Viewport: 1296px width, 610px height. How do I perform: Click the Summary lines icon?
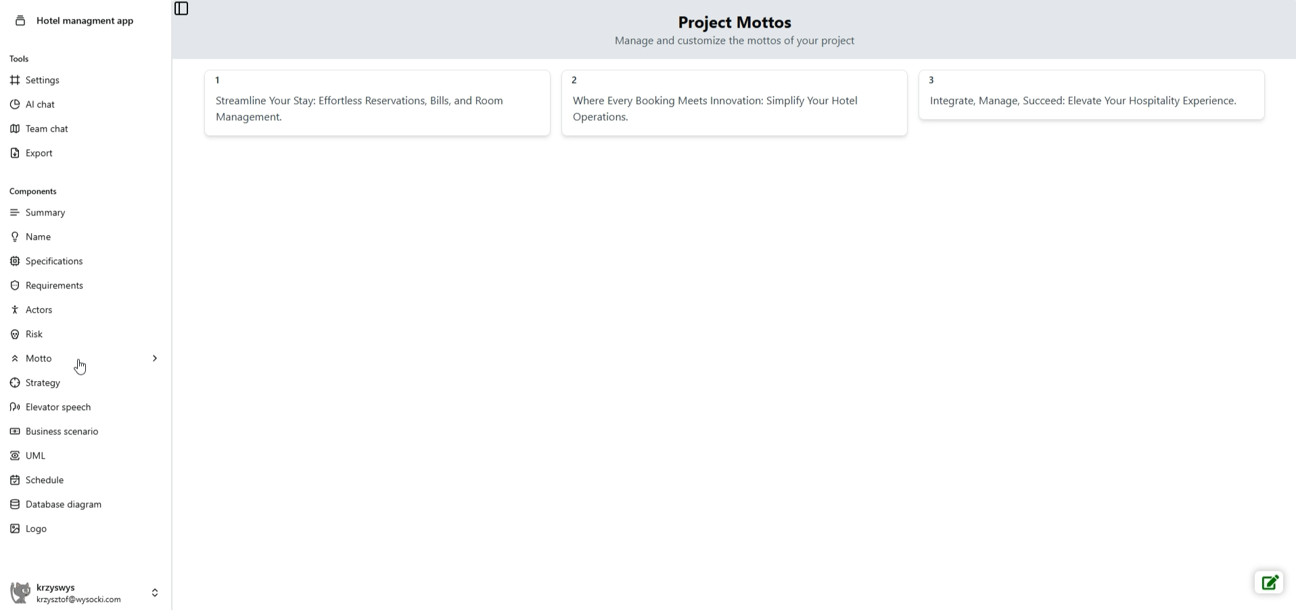pos(15,213)
